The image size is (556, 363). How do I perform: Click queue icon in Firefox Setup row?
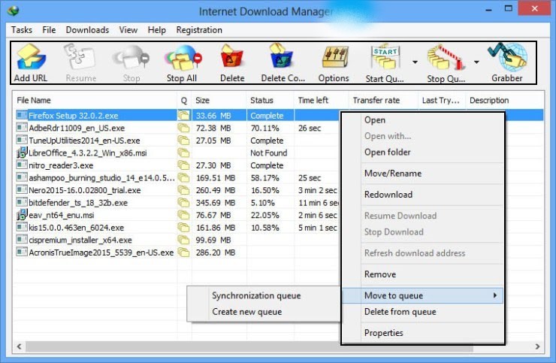tap(183, 115)
